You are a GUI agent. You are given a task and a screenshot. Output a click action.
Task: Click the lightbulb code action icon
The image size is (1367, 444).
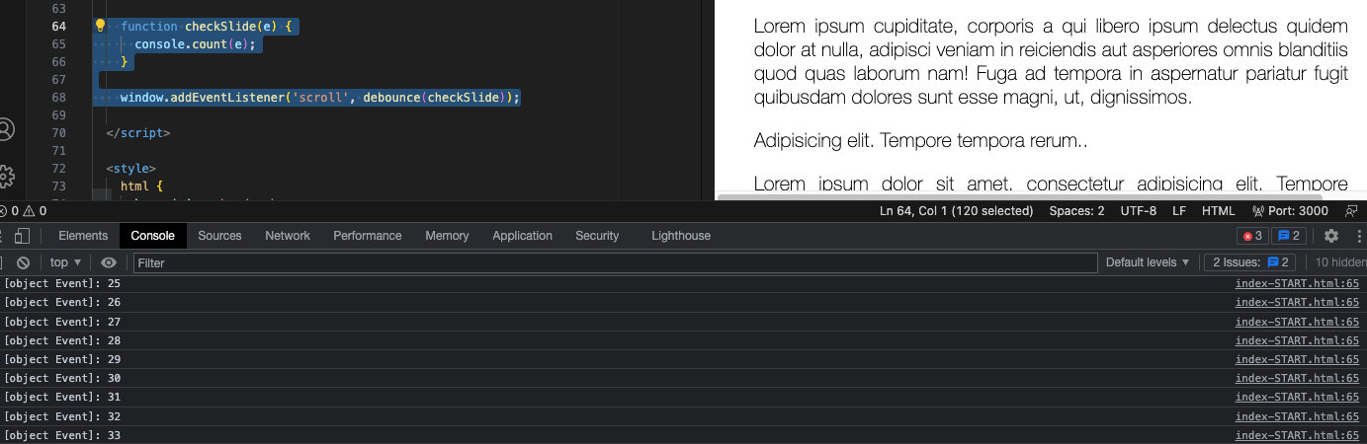[100, 26]
